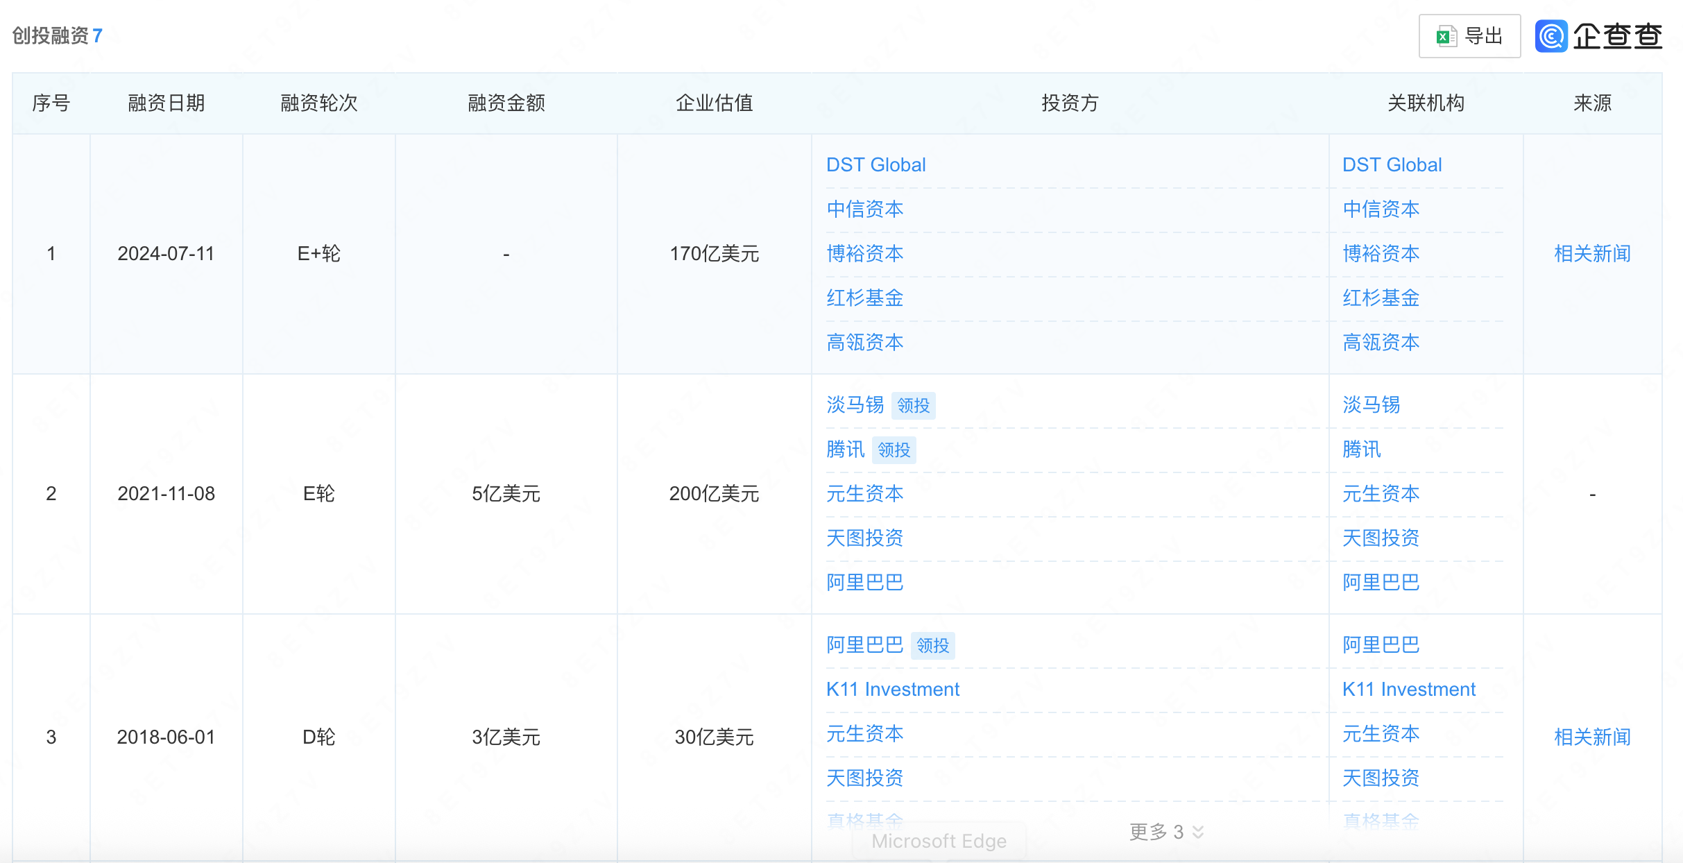This screenshot has height=863, width=1683.
Task: Open 相关新闻 link for E+轮 row
Action: click(1592, 254)
